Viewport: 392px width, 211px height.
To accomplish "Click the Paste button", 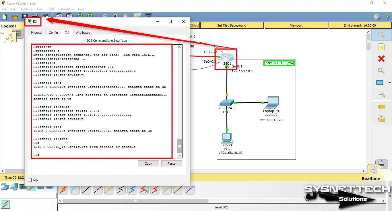I will tap(172, 164).
